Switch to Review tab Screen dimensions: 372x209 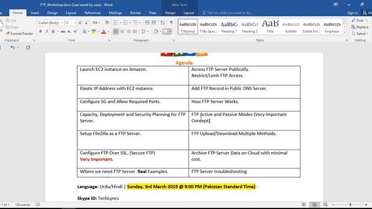135,13
